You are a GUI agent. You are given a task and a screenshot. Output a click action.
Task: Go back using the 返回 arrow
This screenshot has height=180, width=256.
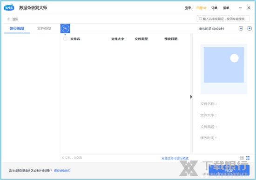[x=13, y=19]
